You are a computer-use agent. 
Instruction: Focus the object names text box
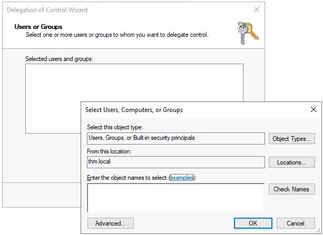click(x=175, y=198)
